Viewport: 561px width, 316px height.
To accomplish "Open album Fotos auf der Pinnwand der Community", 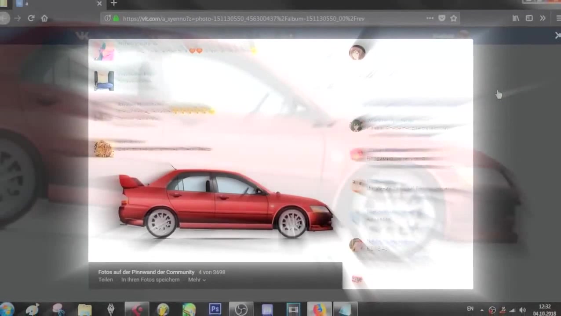I will (146, 272).
